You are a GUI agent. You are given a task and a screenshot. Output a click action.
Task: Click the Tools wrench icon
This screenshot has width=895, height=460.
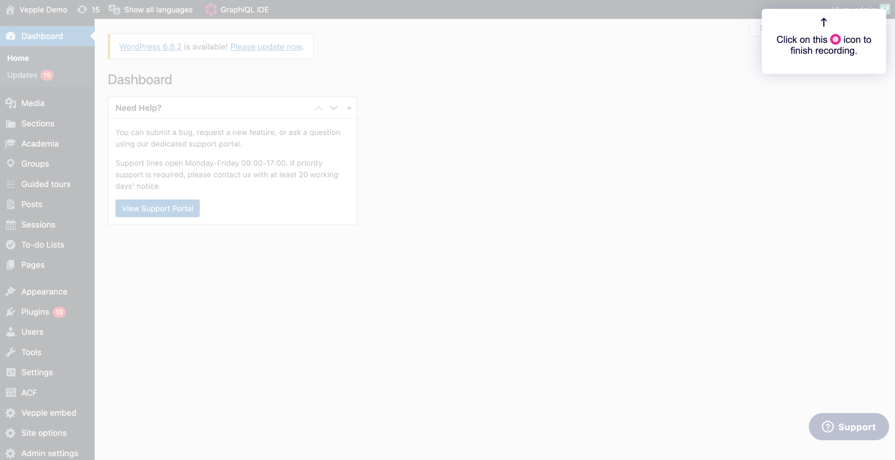(x=11, y=352)
